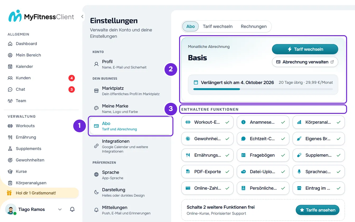Viewport: 355px width, 222px height.
Task: Click the sidebar Körperanalysen clipboard icon
Action: (x=10, y=183)
